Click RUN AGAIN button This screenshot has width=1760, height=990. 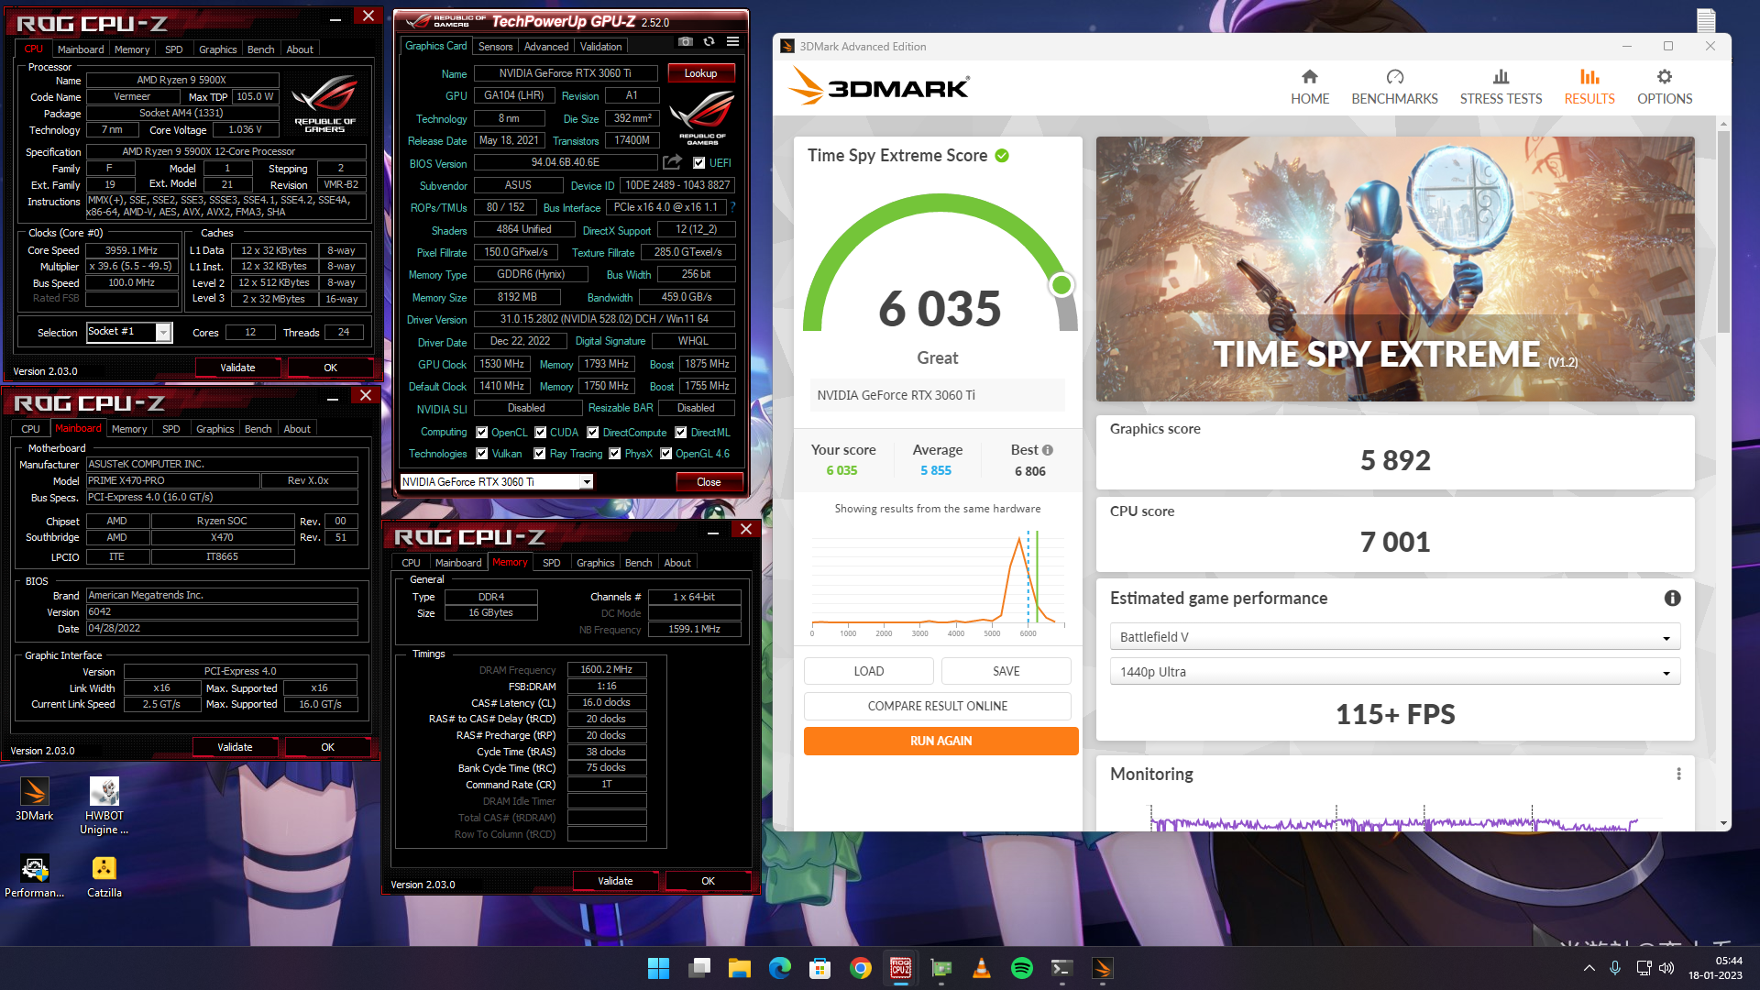[x=940, y=741]
